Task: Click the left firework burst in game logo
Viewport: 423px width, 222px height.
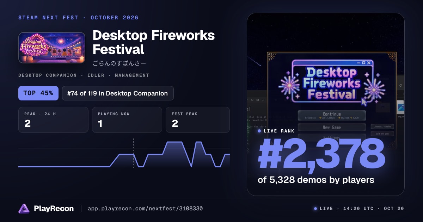Action: tap(289, 86)
